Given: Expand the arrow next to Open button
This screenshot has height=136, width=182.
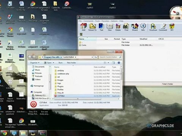Looking at the screenshot, I should point(53,63).
